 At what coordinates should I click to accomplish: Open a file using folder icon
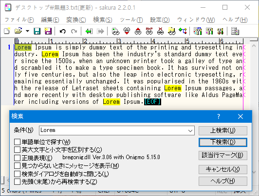point(18,31)
